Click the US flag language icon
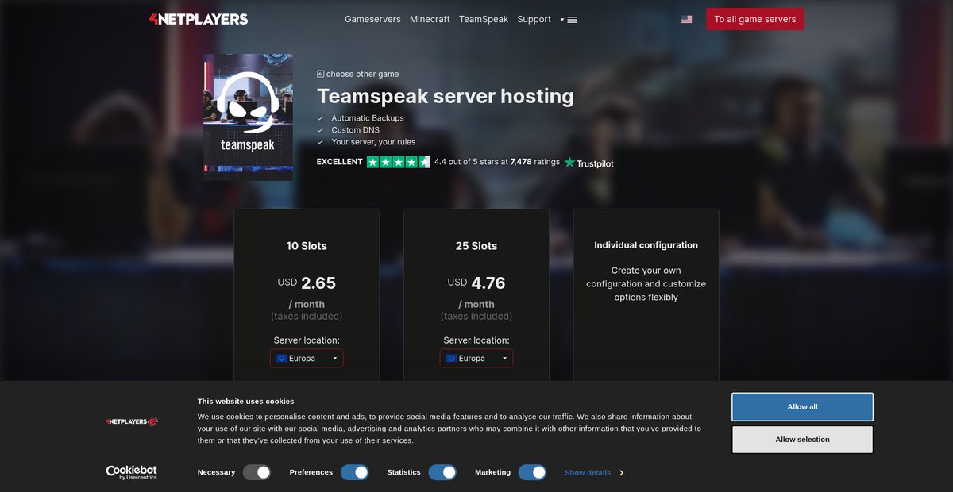This screenshot has width=953, height=492. tap(686, 19)
